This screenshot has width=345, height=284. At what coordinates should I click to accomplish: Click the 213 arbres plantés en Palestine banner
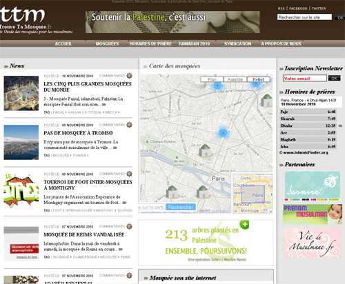[x=206, y=243]
